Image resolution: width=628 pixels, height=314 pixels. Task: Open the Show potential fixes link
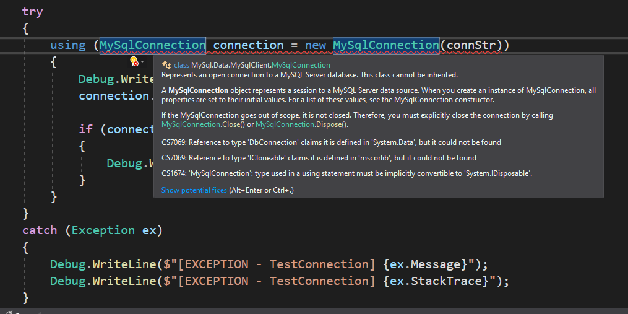pyautogui.click(x=194, y=190)
